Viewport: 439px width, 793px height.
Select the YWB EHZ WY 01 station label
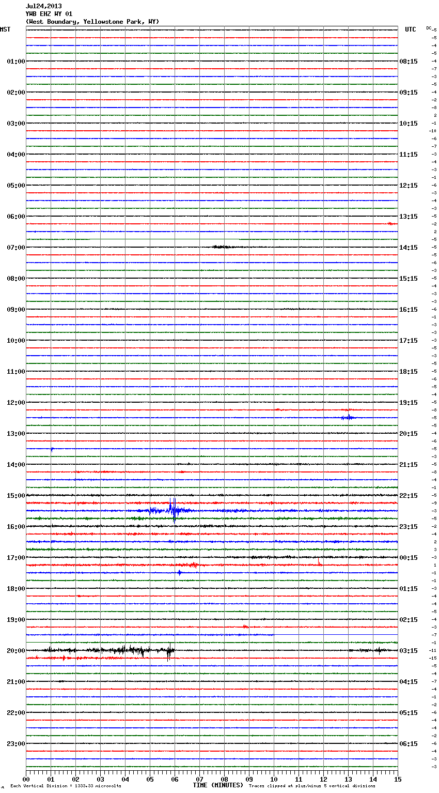point(49,14)
